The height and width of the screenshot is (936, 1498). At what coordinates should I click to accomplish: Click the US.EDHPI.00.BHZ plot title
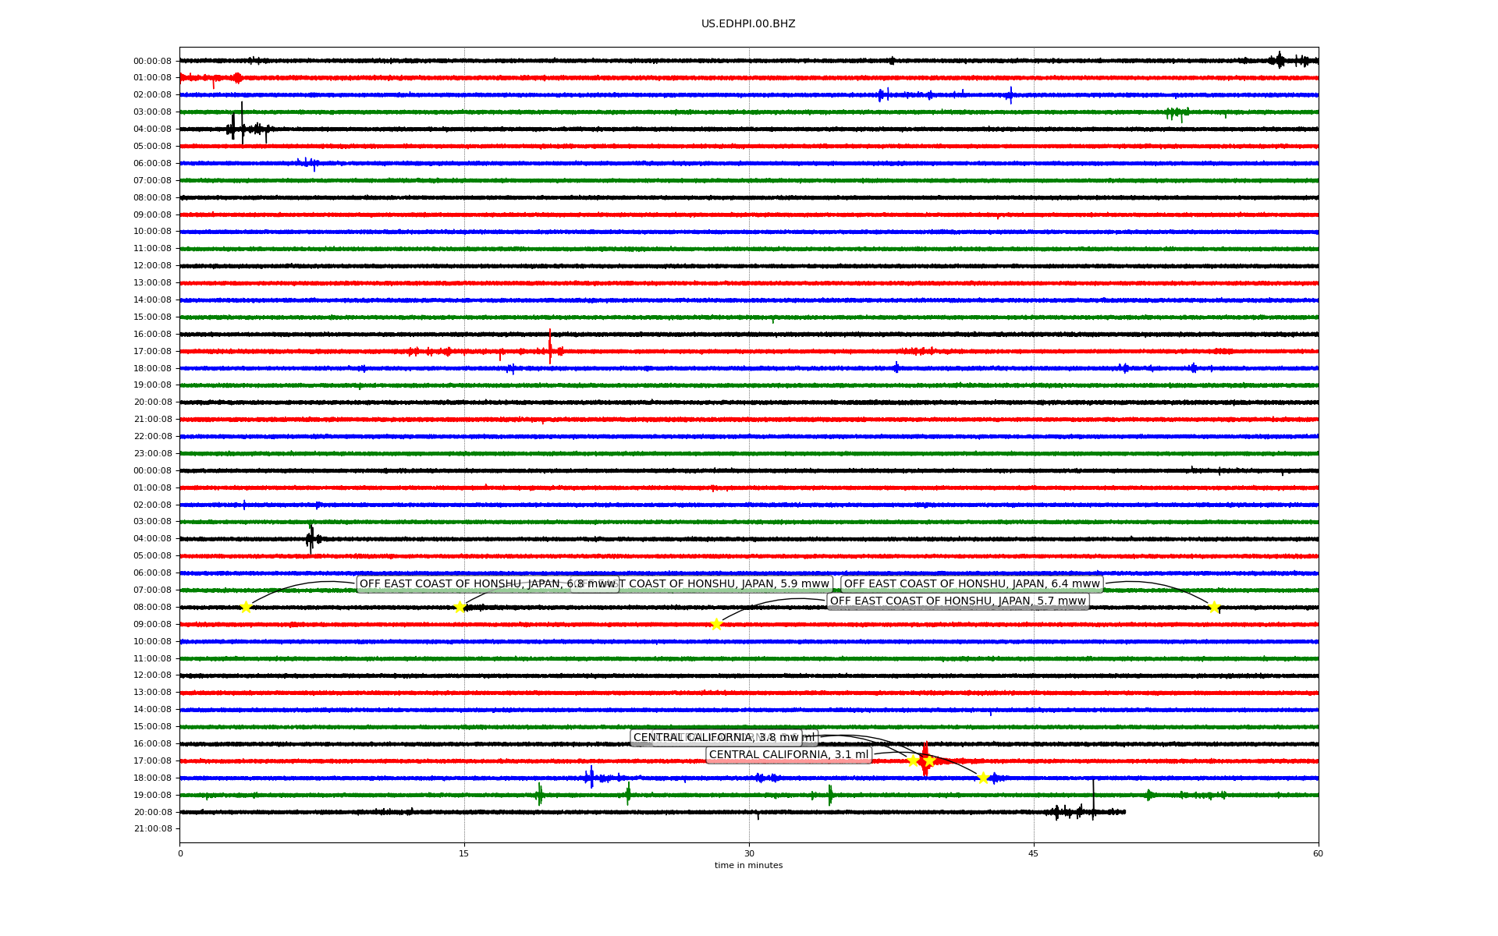coord(748,24)
